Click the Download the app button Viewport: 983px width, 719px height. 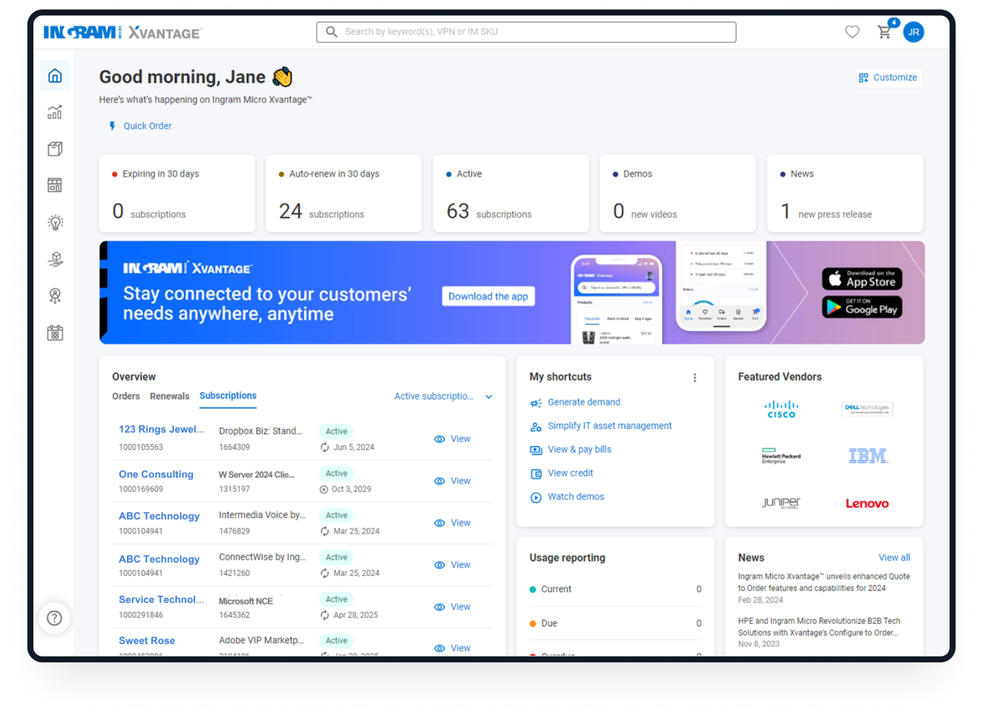pyautogui.click(x=488, y=296)
